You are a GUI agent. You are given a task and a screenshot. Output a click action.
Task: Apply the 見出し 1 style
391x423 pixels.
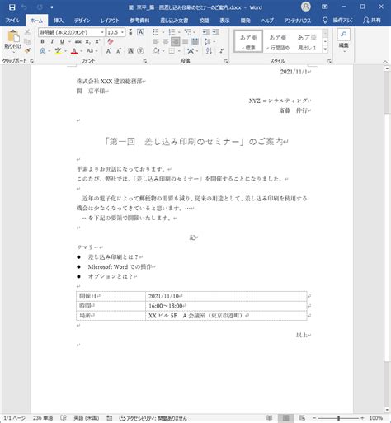pos(307,42)
